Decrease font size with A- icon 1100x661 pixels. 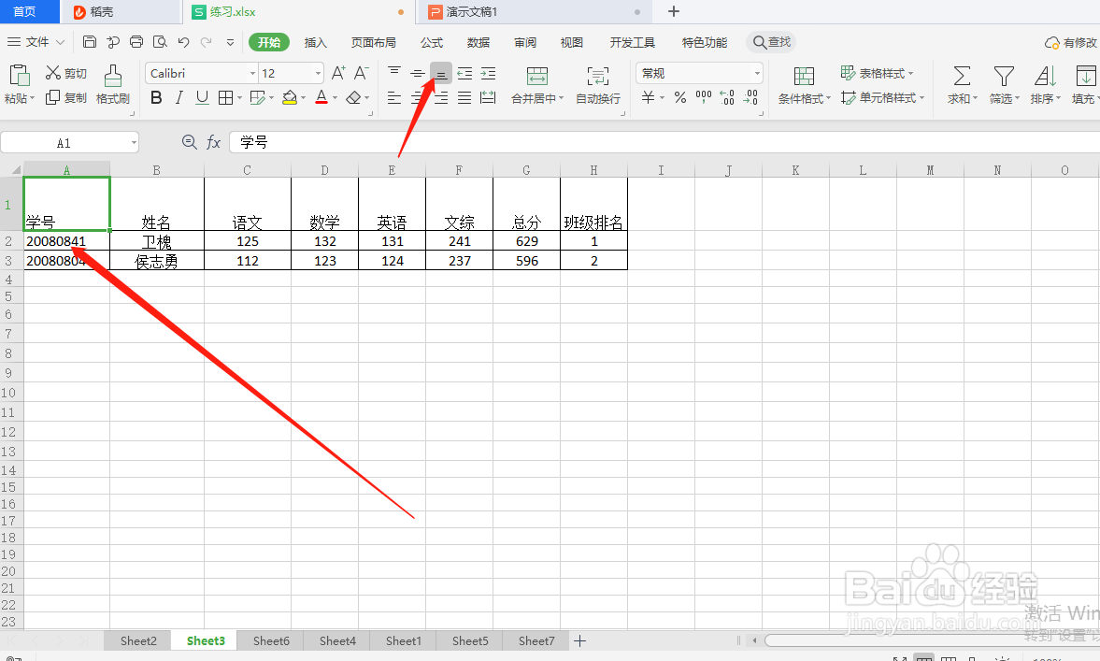[362, 73]
